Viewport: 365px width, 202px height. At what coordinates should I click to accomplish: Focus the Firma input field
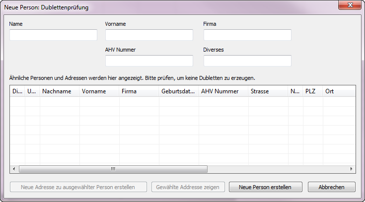[x=247, y=35]
